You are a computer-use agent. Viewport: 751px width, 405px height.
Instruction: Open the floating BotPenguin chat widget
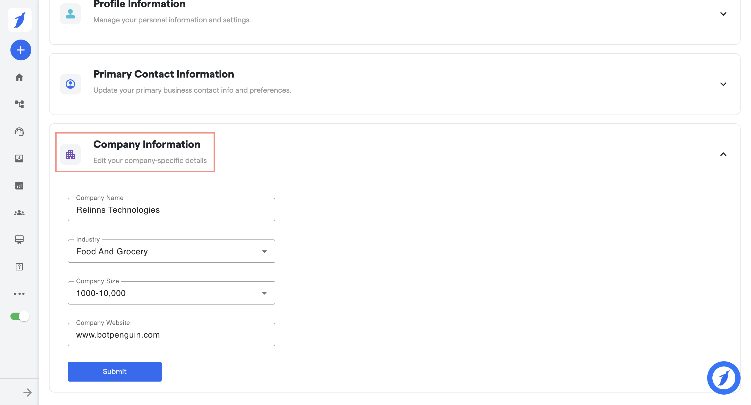click(x=723, y=378)
